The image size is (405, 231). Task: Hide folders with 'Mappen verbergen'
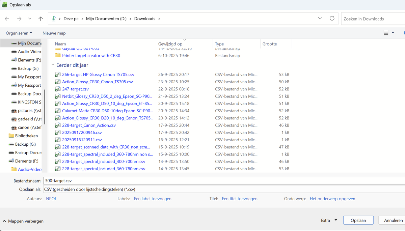pyautogui.click(x=23, y=221)
